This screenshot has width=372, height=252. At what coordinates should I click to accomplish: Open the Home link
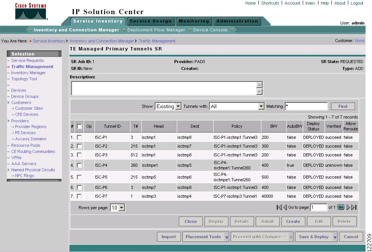pyautogui.click(x=251, y=3)
